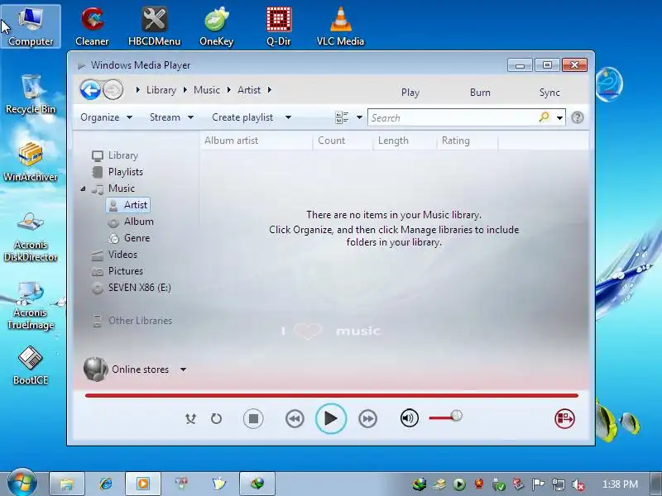Adjust the volume slider knob

pyautogui.click(x=457, y=416)
